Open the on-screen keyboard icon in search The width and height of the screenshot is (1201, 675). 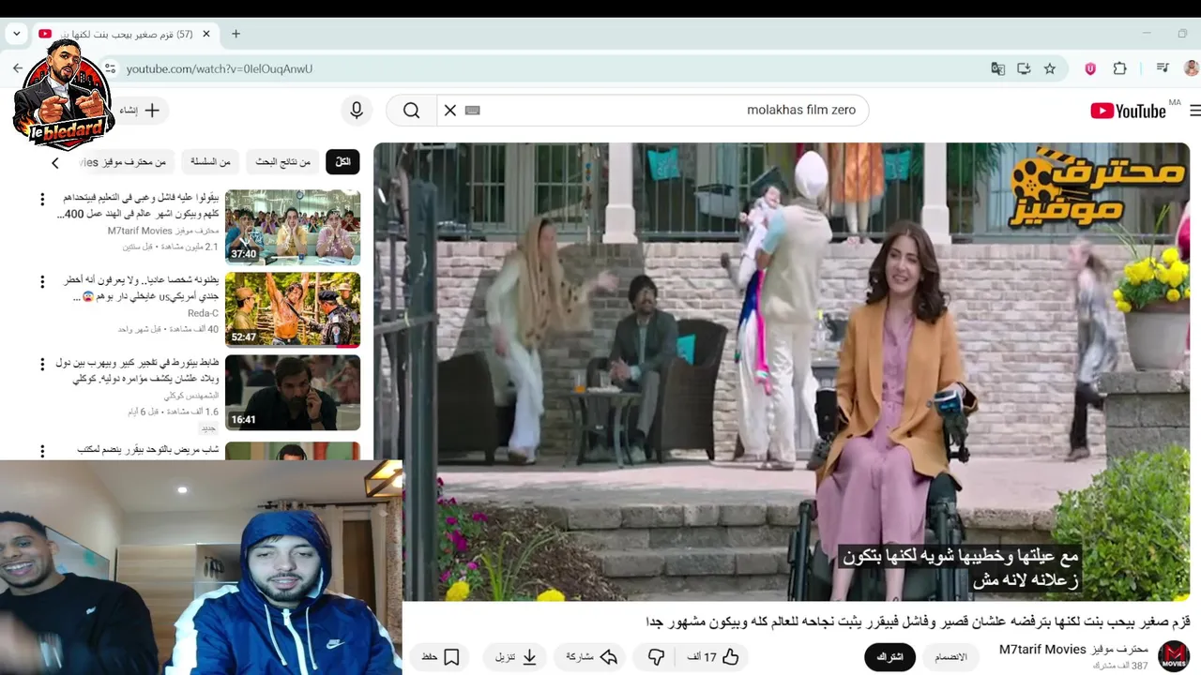(x=473, y=111)
